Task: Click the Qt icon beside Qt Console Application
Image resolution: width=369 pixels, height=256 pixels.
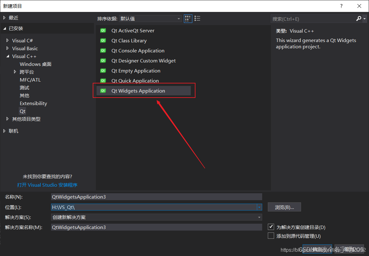Action: 103,51
